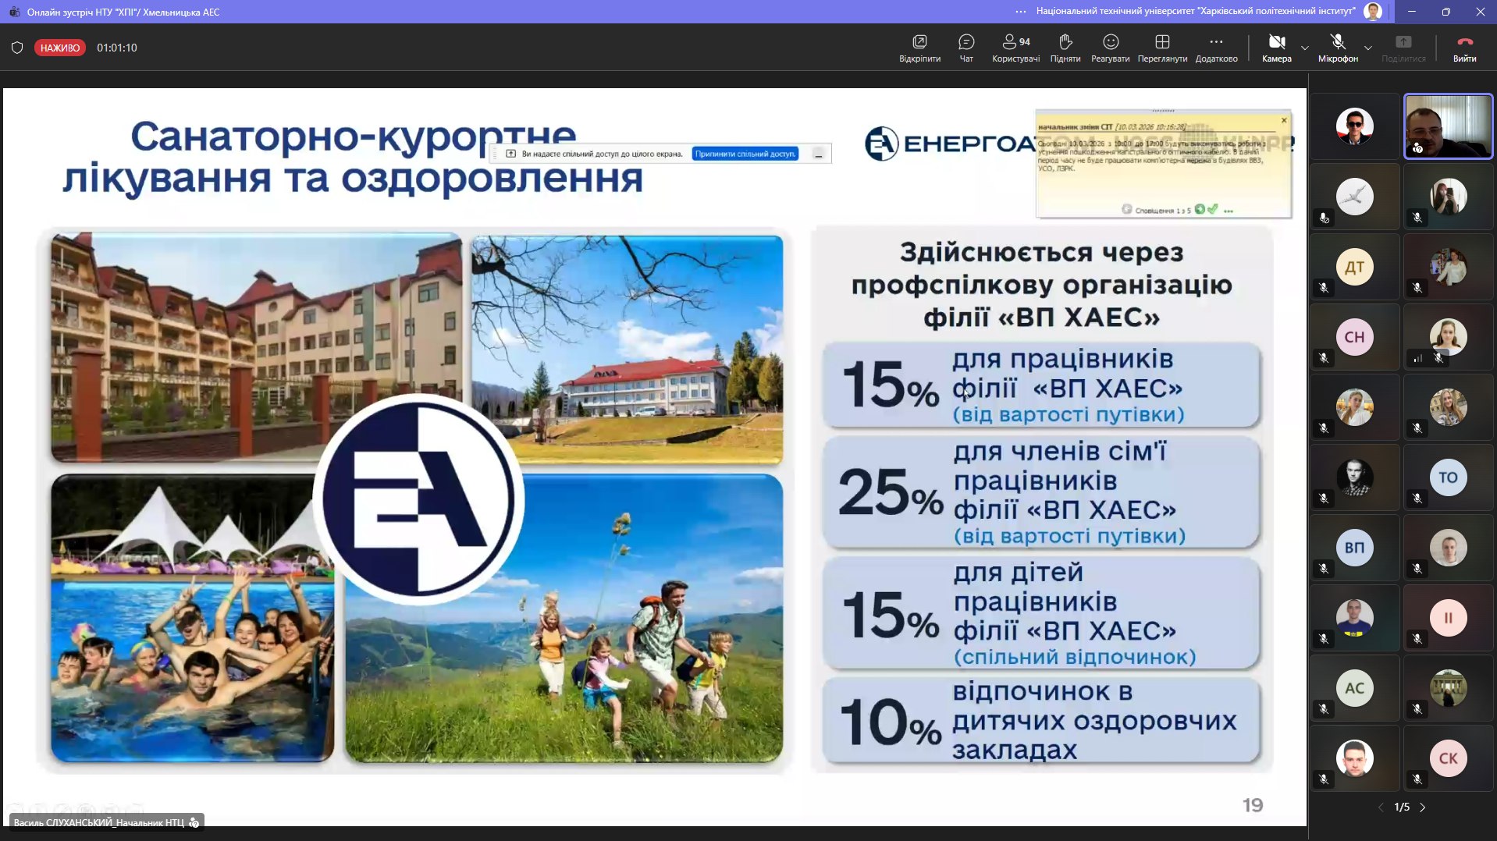The height and width of the screenshot is (841, 1497).
Task: Open the Реагувати reactions menu
Action: 1110,48
